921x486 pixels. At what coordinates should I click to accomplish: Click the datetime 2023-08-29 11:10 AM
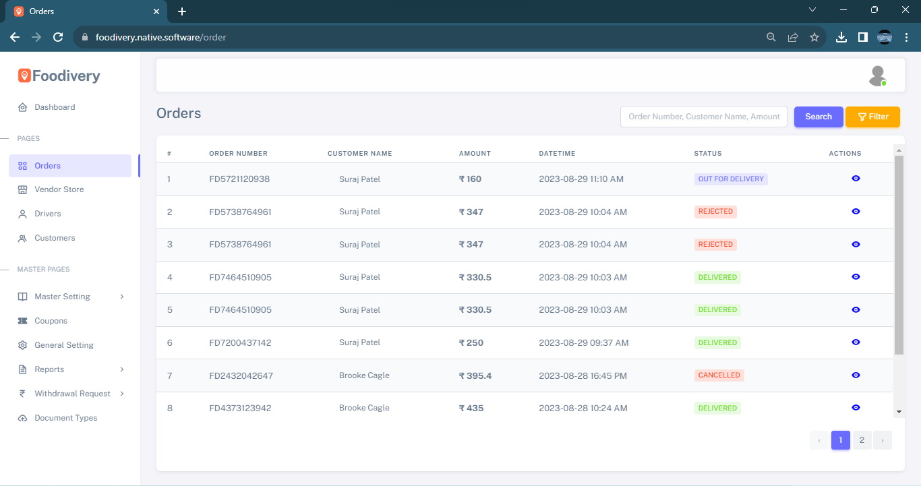pos(581,179)
